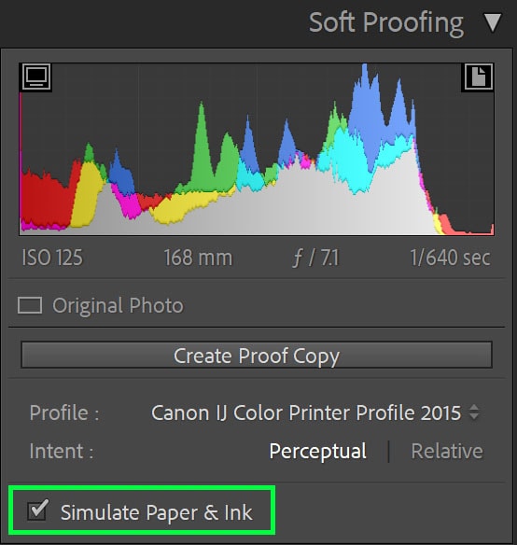517x545 pixels.
Task: Collapse the Soft Proofing panel triangle
Action: coord(493,23)
